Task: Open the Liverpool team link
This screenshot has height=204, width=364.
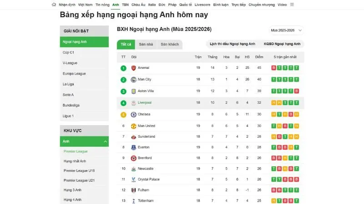Action: click(x=145, y=103)
